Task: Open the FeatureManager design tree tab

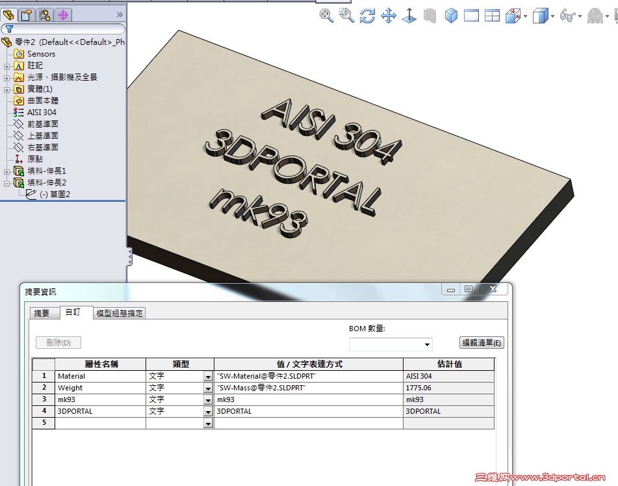Action: point(8,15)
